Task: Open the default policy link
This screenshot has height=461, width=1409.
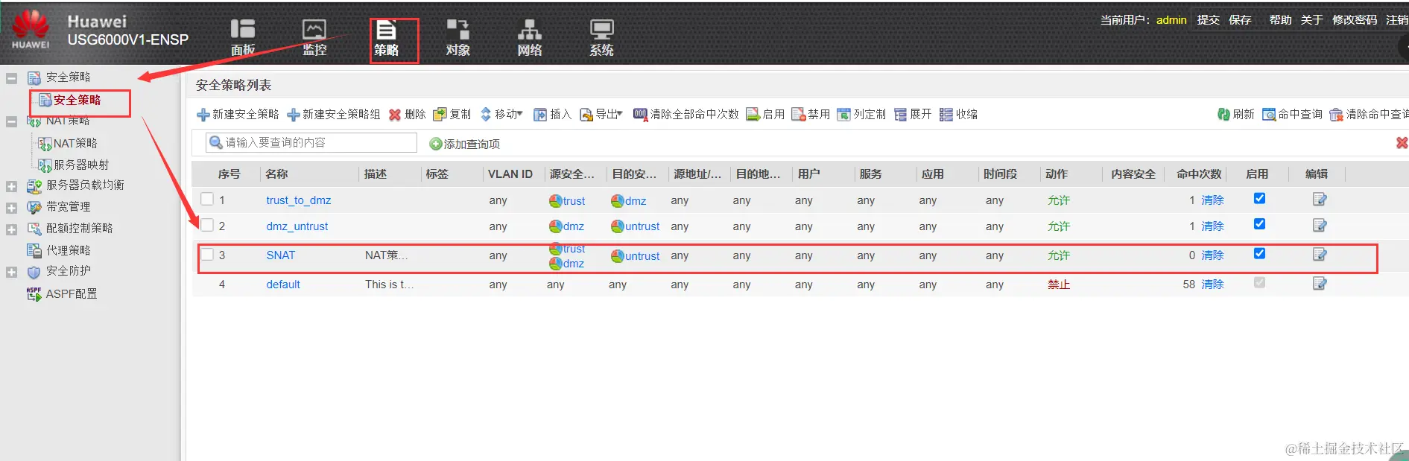Action: pos(283,284)
